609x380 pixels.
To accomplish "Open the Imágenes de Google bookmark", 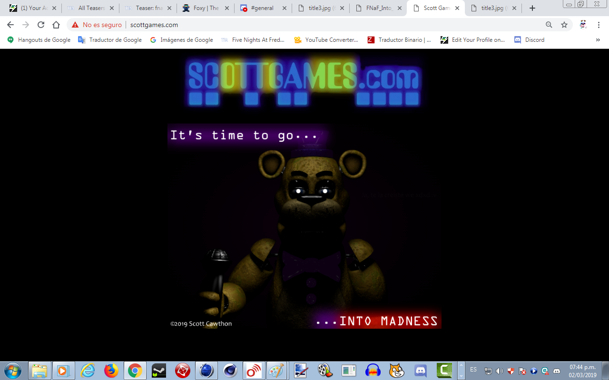I will [x=181, y=40].
